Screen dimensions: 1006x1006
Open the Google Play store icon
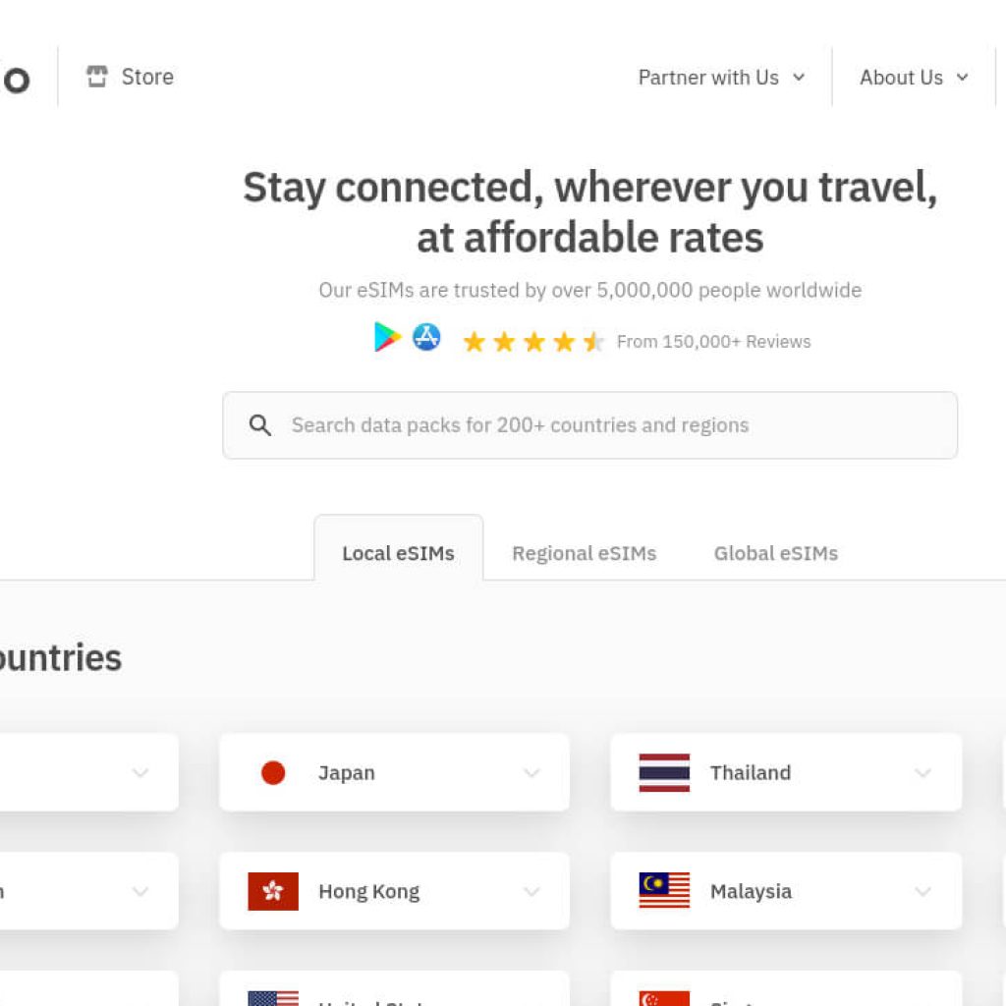[387, 338]
